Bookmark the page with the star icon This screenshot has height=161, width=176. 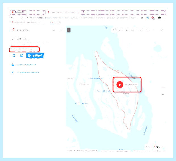142,18
